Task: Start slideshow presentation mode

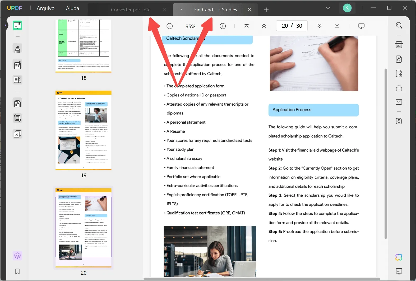Action: 361,26
